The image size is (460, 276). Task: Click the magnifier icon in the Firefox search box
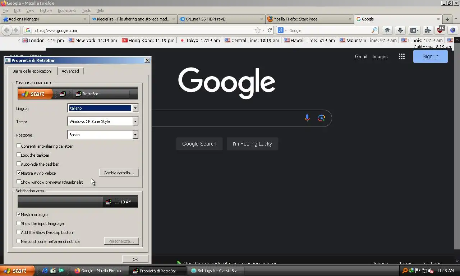(374, 31)
